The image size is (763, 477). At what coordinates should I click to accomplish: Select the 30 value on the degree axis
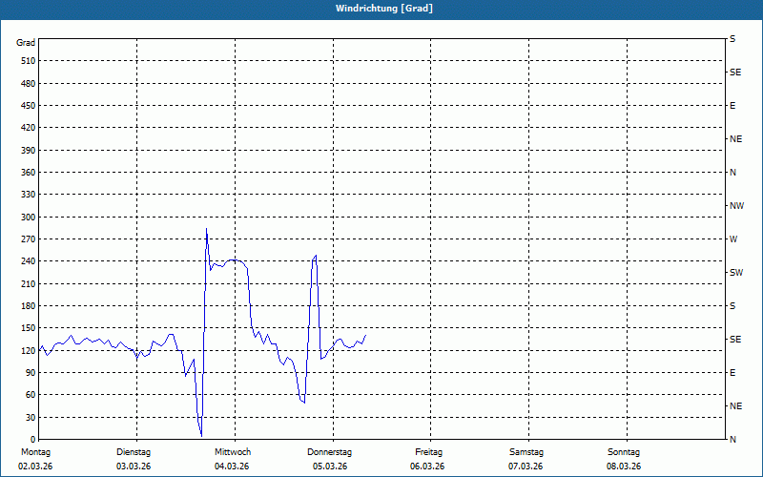pyautogui.click(x=31, y=417)
